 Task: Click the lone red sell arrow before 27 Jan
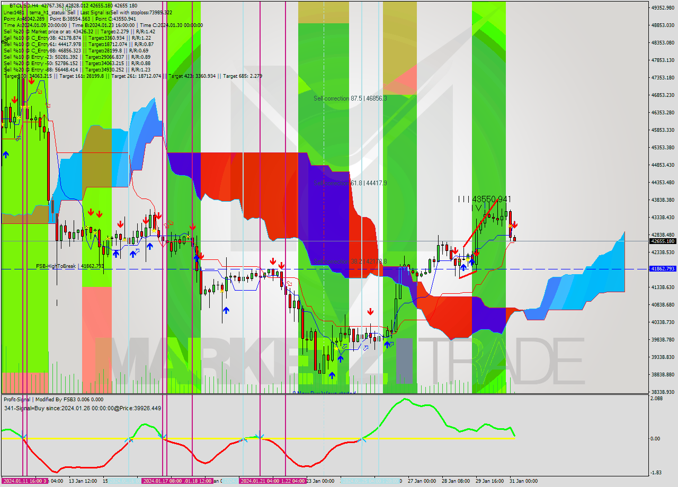(371, 312)
